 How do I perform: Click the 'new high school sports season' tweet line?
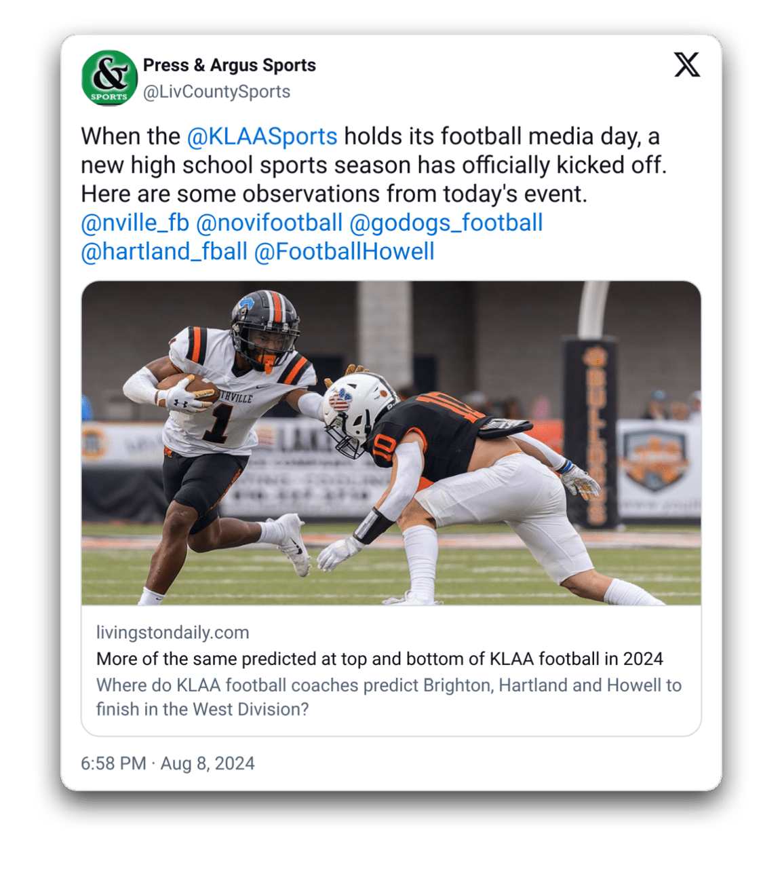(x=374, y=166)
